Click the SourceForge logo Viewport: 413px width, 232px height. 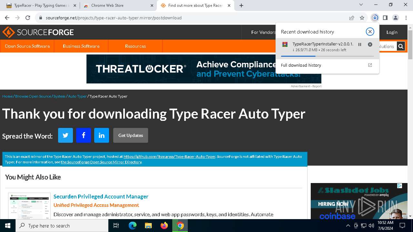tap(38, 32)
